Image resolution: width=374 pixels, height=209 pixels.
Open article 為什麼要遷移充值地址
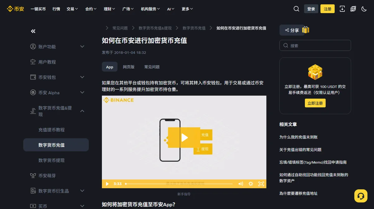click(298, 193)
